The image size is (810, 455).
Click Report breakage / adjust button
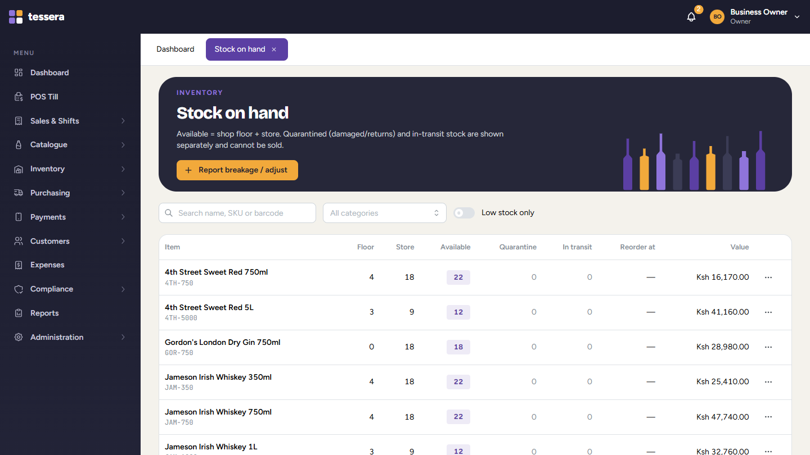tap(237, 170)
